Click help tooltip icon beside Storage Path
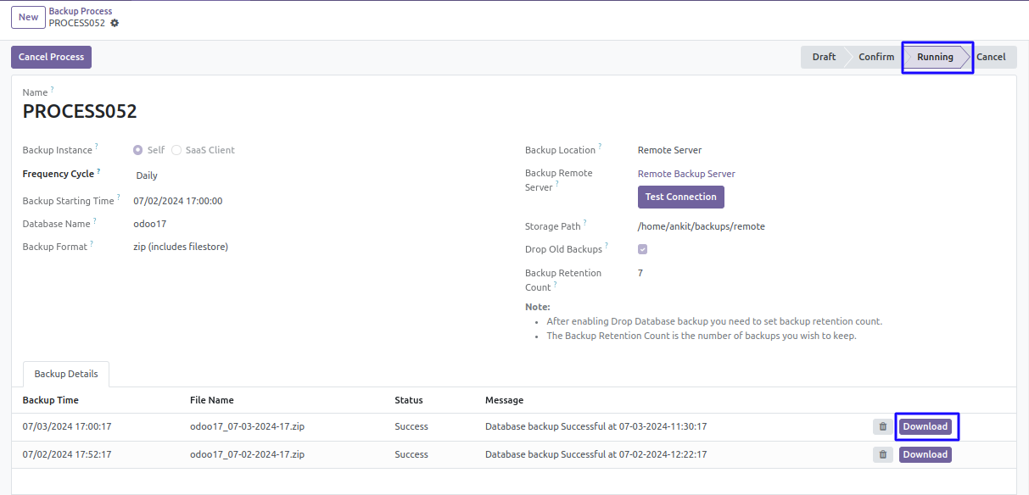The height and width of the screenshot is (495, 1029). (584, 223)
